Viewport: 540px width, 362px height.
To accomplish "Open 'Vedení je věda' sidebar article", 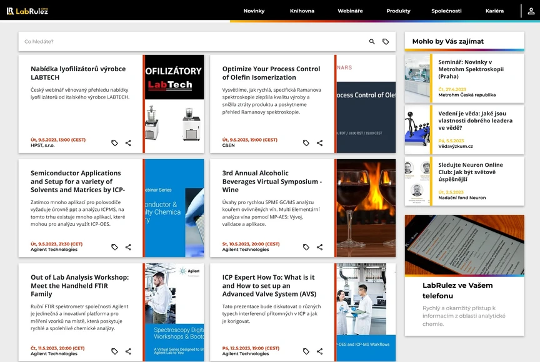I will (x=475, y=120).
